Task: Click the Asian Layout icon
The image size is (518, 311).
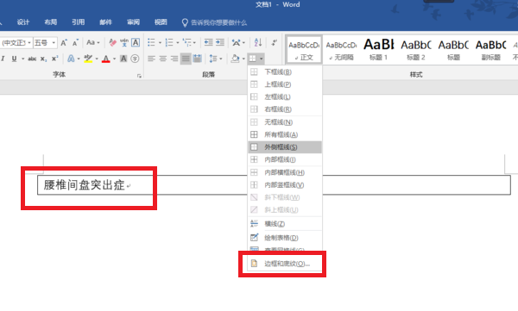Action: [237, 42]
